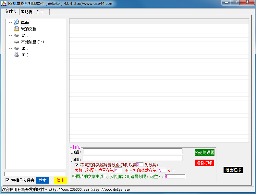256x194 pixels.
Task: Click the empty file list area
Action: coord(159,81)
